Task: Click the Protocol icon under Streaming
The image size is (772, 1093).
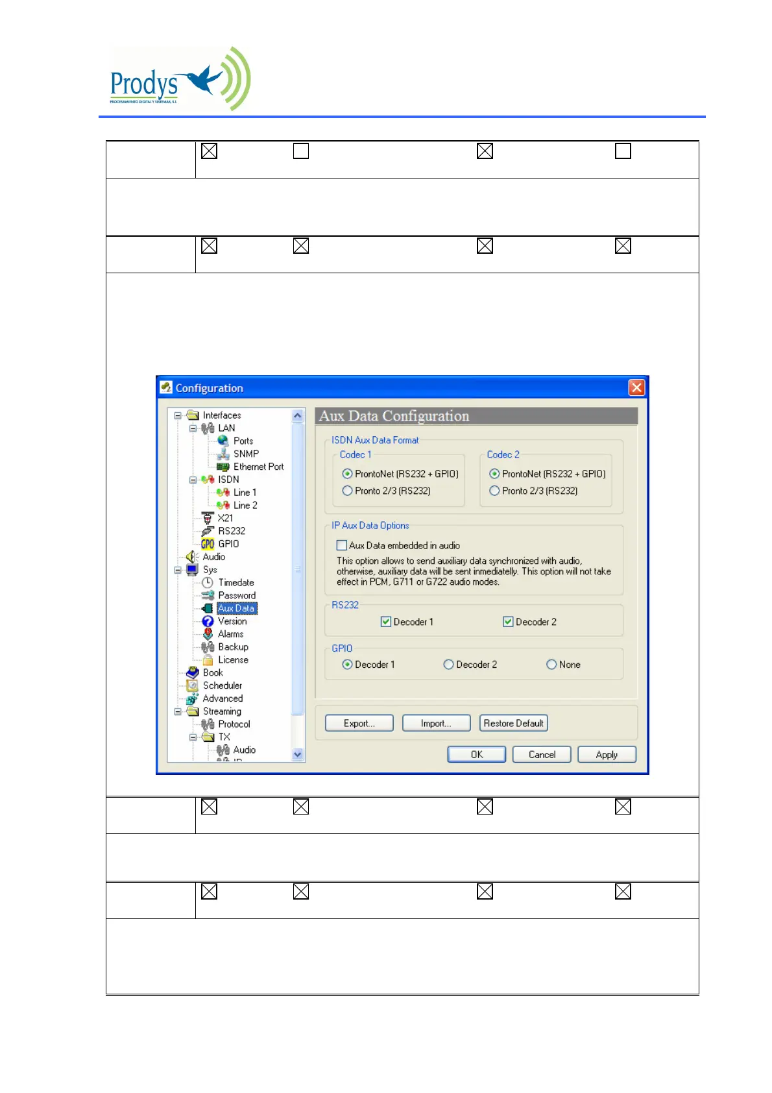Action: coord(208,724)
